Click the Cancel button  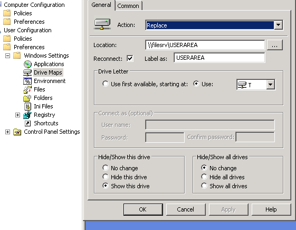tap(186, 209)
